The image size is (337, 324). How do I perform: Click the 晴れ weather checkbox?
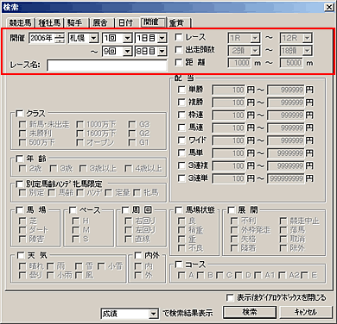pos(22,266)
